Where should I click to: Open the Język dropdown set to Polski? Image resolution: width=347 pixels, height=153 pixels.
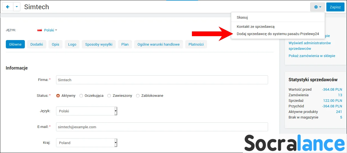tap(86, 111)
